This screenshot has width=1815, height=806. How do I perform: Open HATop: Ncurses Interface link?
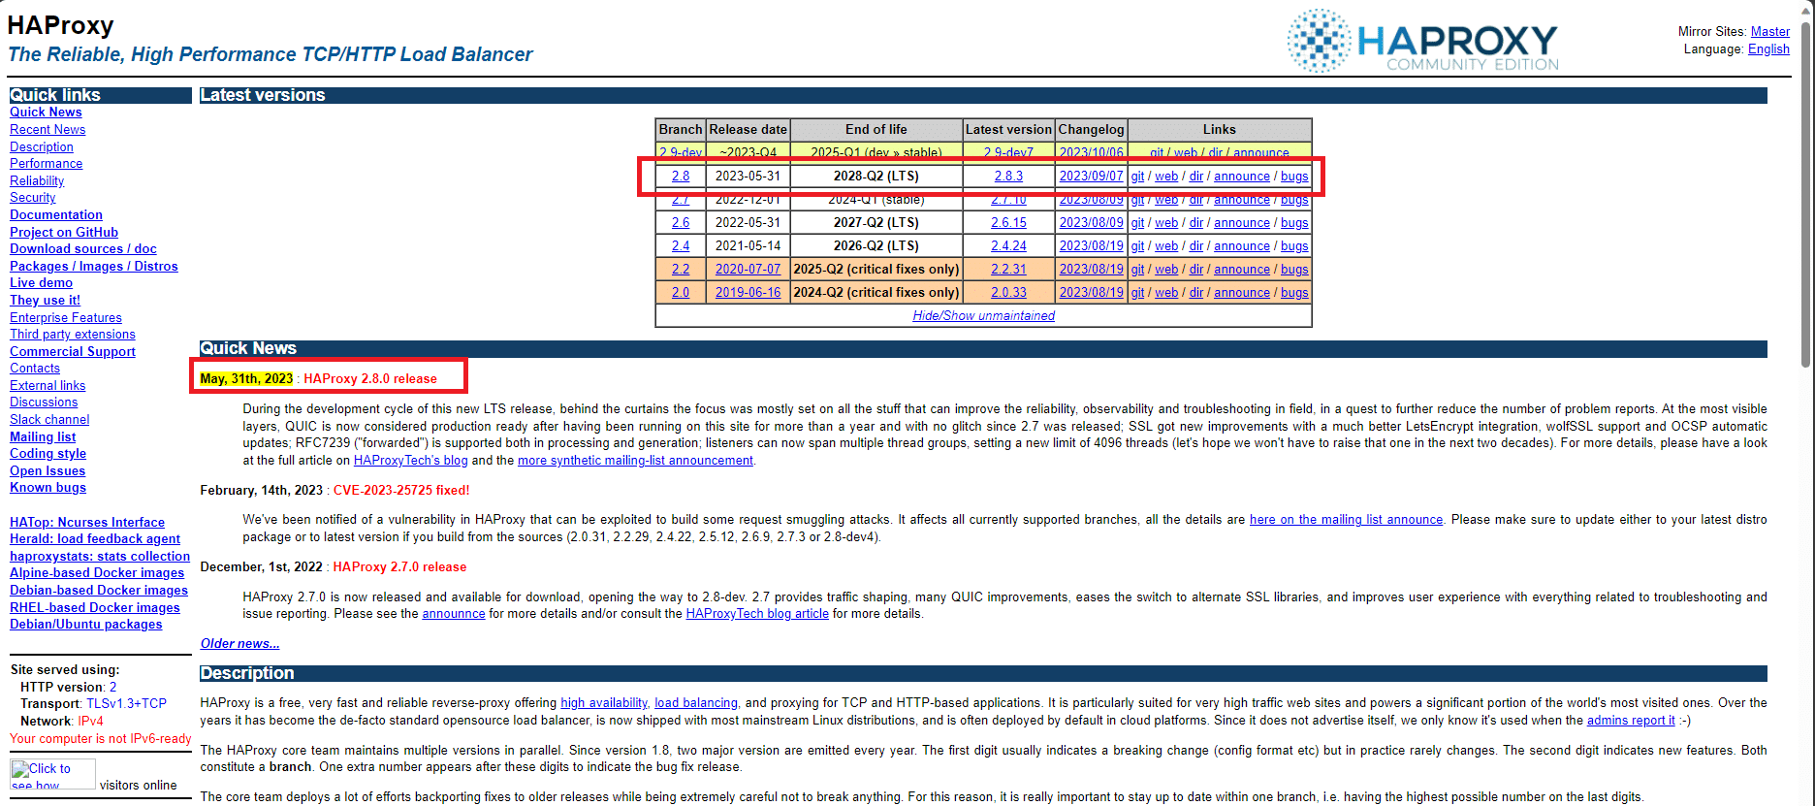coord(87,522)
